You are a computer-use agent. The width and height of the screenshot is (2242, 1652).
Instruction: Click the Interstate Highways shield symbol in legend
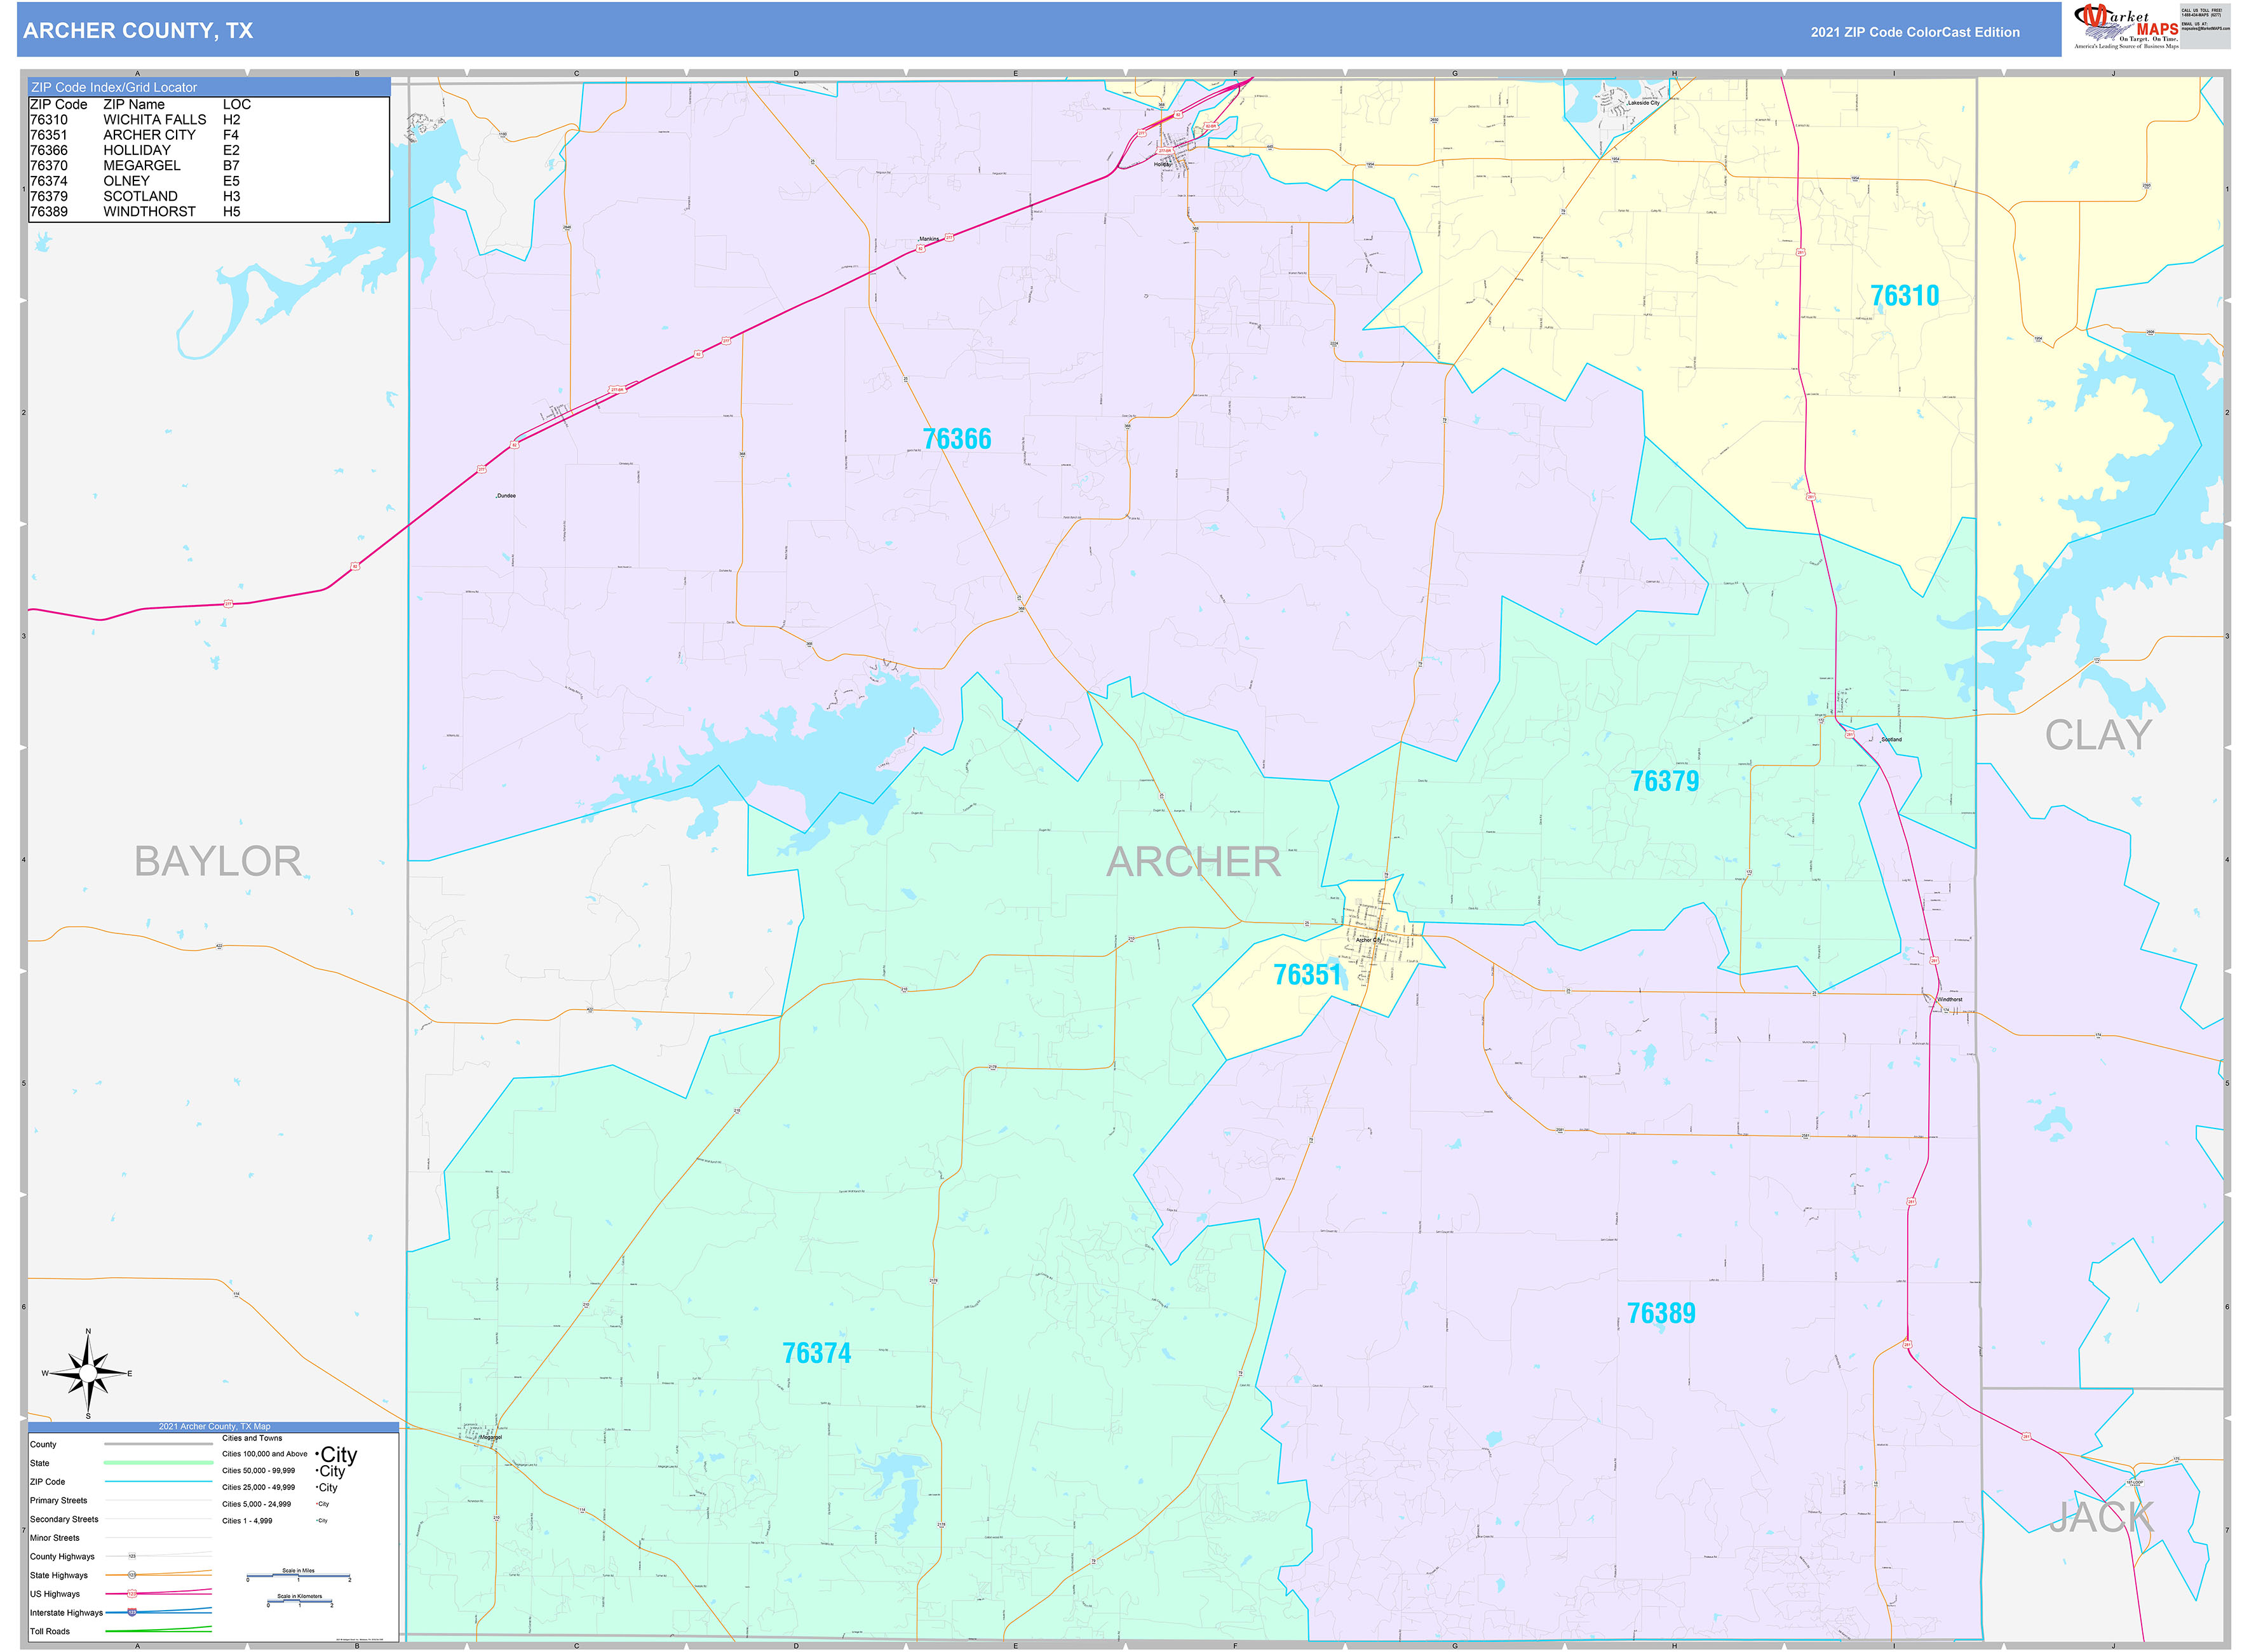pyautogui.click(x=131, y=1612)
